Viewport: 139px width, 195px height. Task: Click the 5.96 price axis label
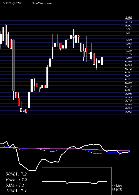click(128, 94)
